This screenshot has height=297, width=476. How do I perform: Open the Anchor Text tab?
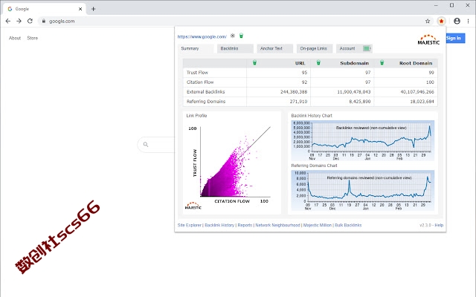click(275, 48)
